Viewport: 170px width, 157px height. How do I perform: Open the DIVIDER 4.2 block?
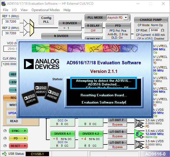click(x=91, y=134)
